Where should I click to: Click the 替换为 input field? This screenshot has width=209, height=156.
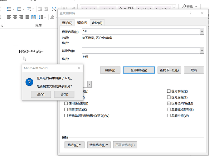pos(140,51)
